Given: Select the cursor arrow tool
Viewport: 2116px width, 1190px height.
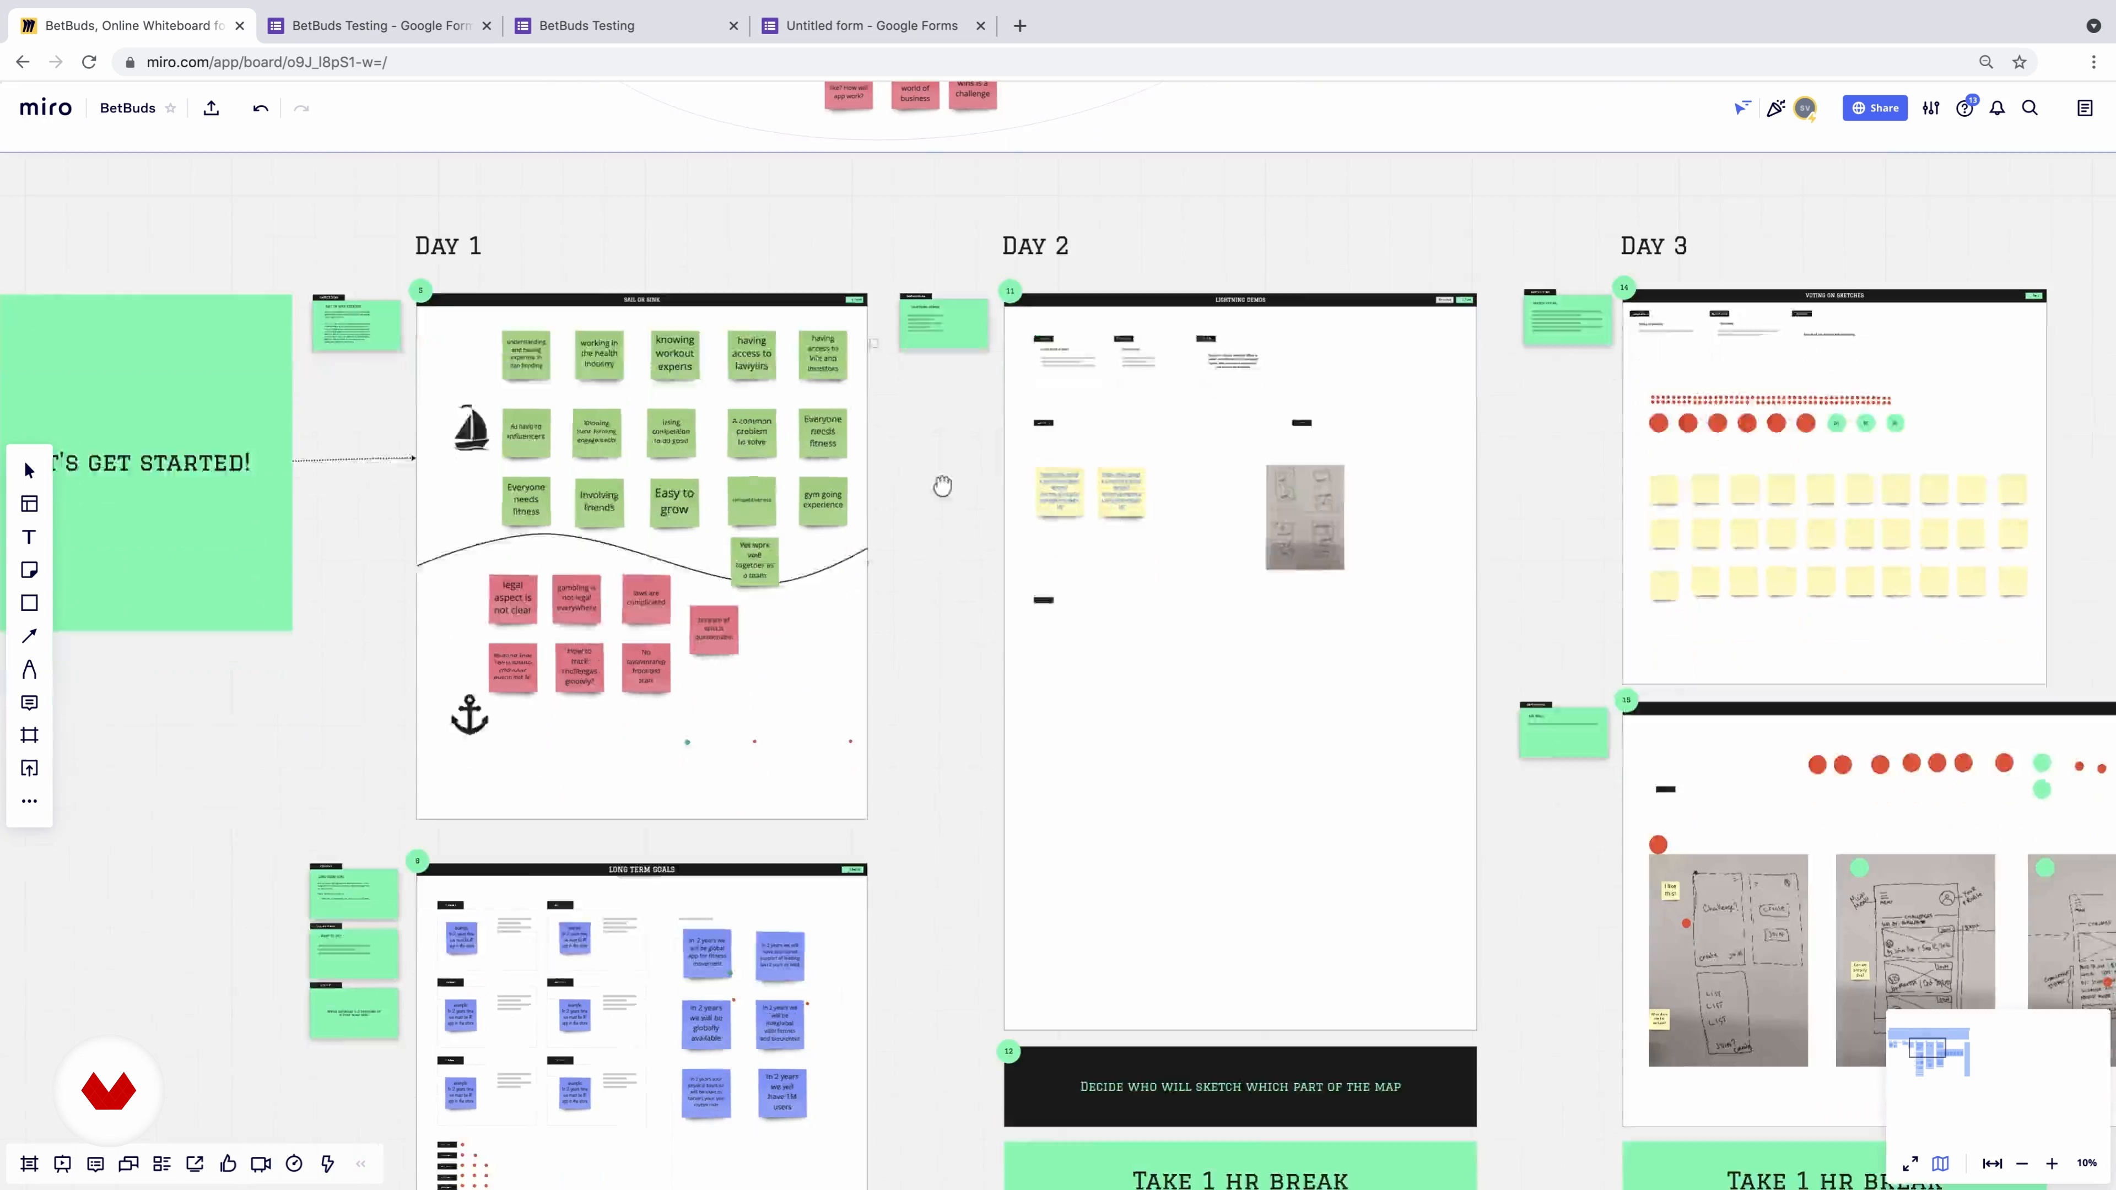Looking at the screenshot, I should 30,470.
